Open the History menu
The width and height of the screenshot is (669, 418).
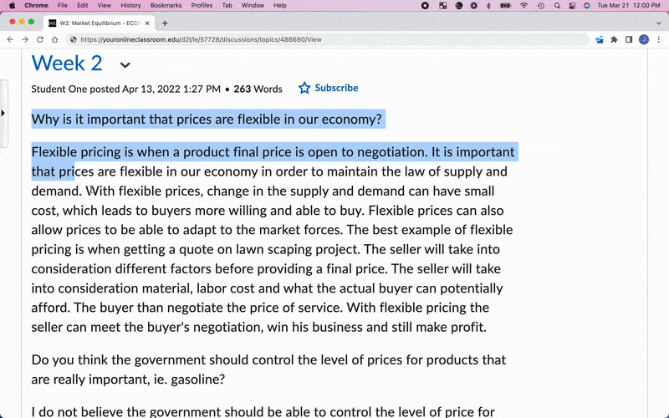[130, 6]
